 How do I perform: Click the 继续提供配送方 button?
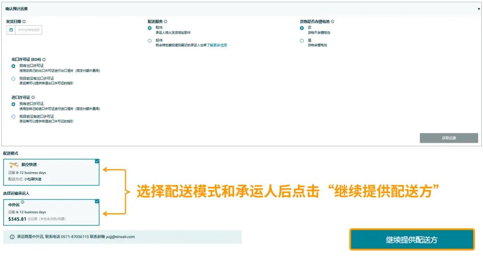coord(411,239)
